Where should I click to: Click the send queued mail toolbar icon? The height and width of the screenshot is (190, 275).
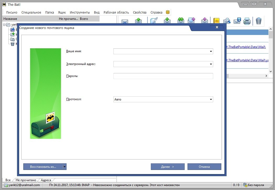pyautogui.click(x=139, y=21)
